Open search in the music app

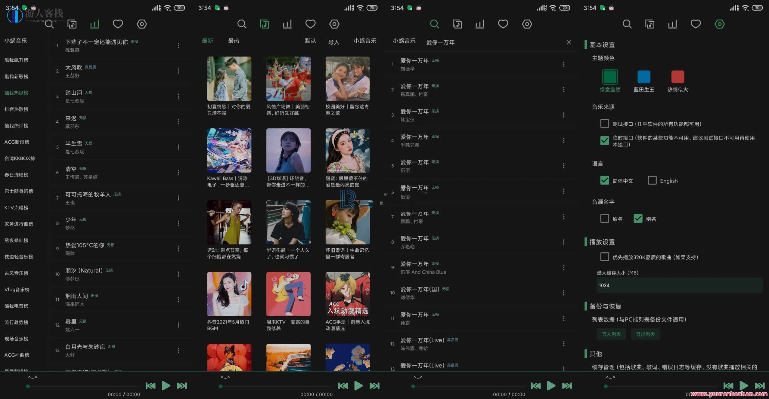click(x=49, y=24)
